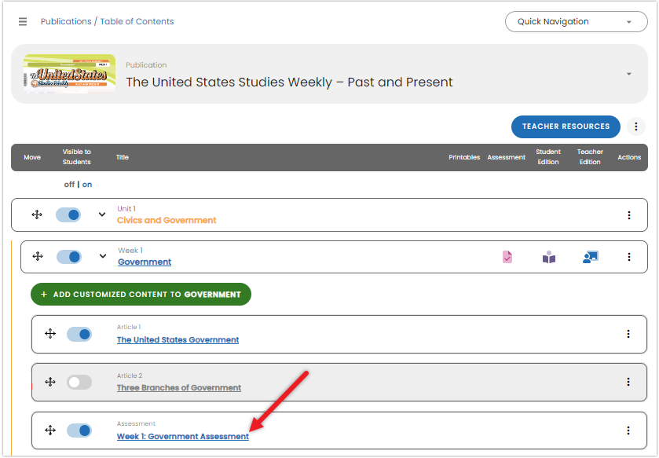Select the Table of Contents breadcrumb

pos(137,21)
